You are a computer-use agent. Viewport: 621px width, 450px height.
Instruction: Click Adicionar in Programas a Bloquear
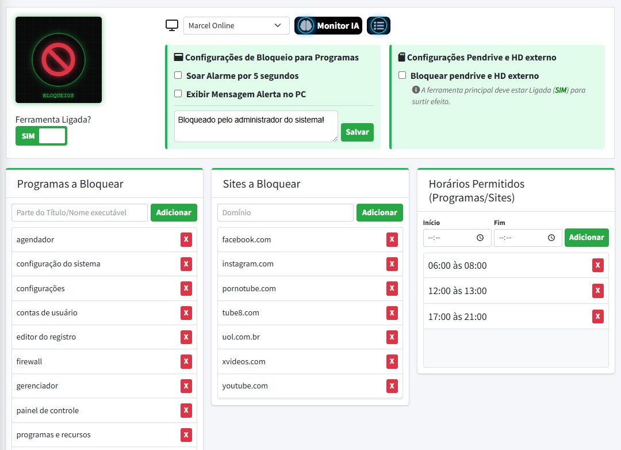[x=174, y=212]
